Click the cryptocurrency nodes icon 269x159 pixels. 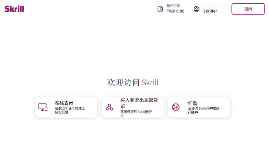click(109, 107)
